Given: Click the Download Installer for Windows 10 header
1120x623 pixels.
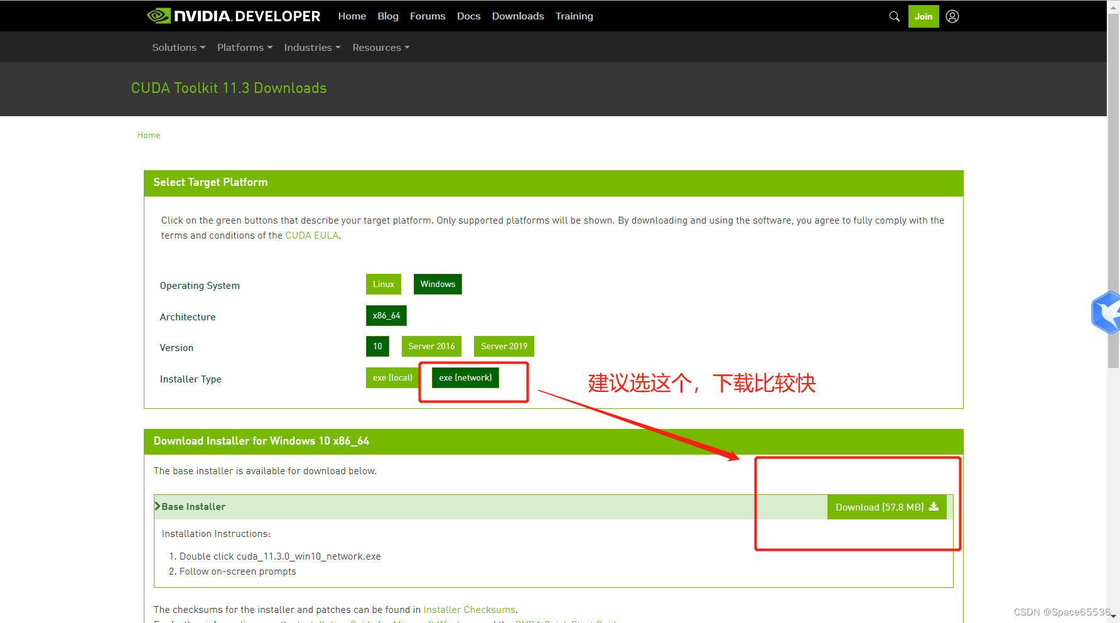Looking at the screenshot, I should click(554, 441).
